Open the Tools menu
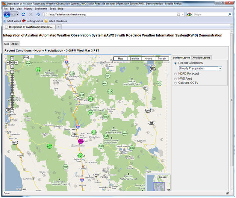 (x=53, y=9)
